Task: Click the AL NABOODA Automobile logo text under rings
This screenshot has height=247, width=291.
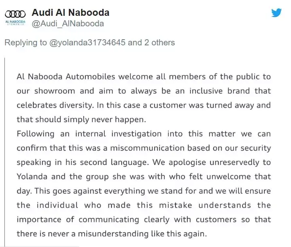Action: coord(15,22)
